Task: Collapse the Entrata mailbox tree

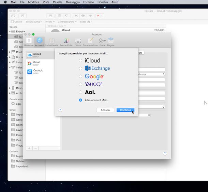Action: tap(10, 32)
